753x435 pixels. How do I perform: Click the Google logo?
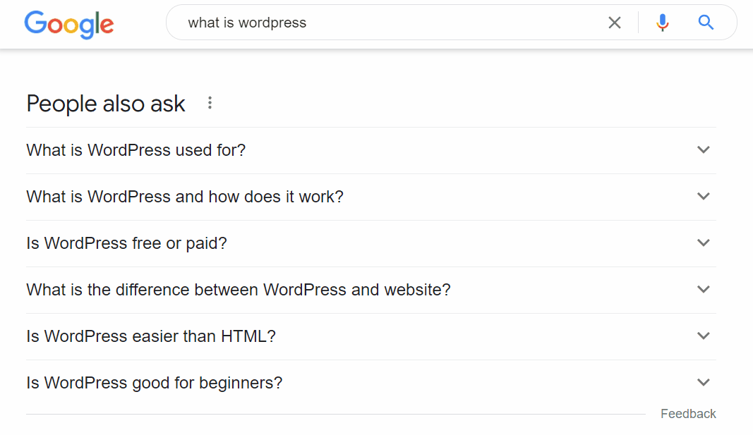click(68, 24)
